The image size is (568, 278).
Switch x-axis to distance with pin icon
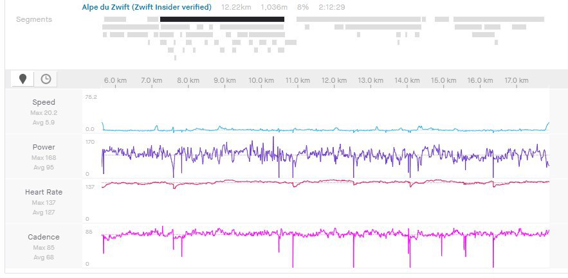[23, 79]
